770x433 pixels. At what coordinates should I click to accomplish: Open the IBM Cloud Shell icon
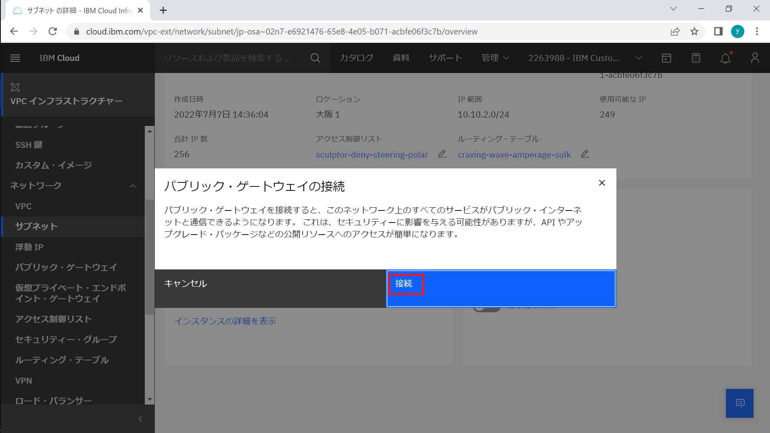coord(666,58)
